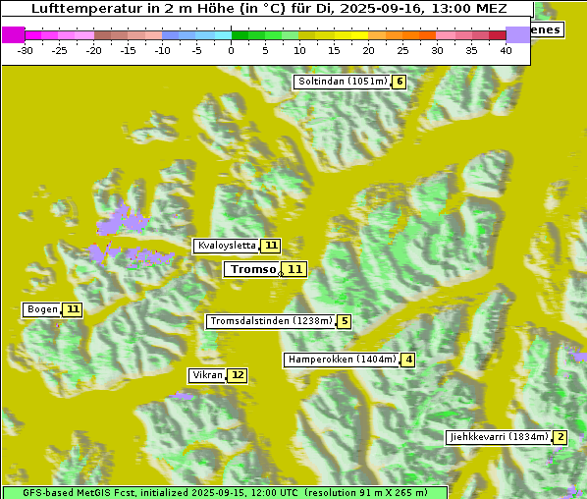Click Bogen temperature value 11
This screenshot has height=499, width=587.
tap(73, 309)
